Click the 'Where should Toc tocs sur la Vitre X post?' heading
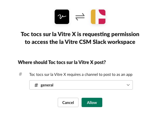 [62, 62]
